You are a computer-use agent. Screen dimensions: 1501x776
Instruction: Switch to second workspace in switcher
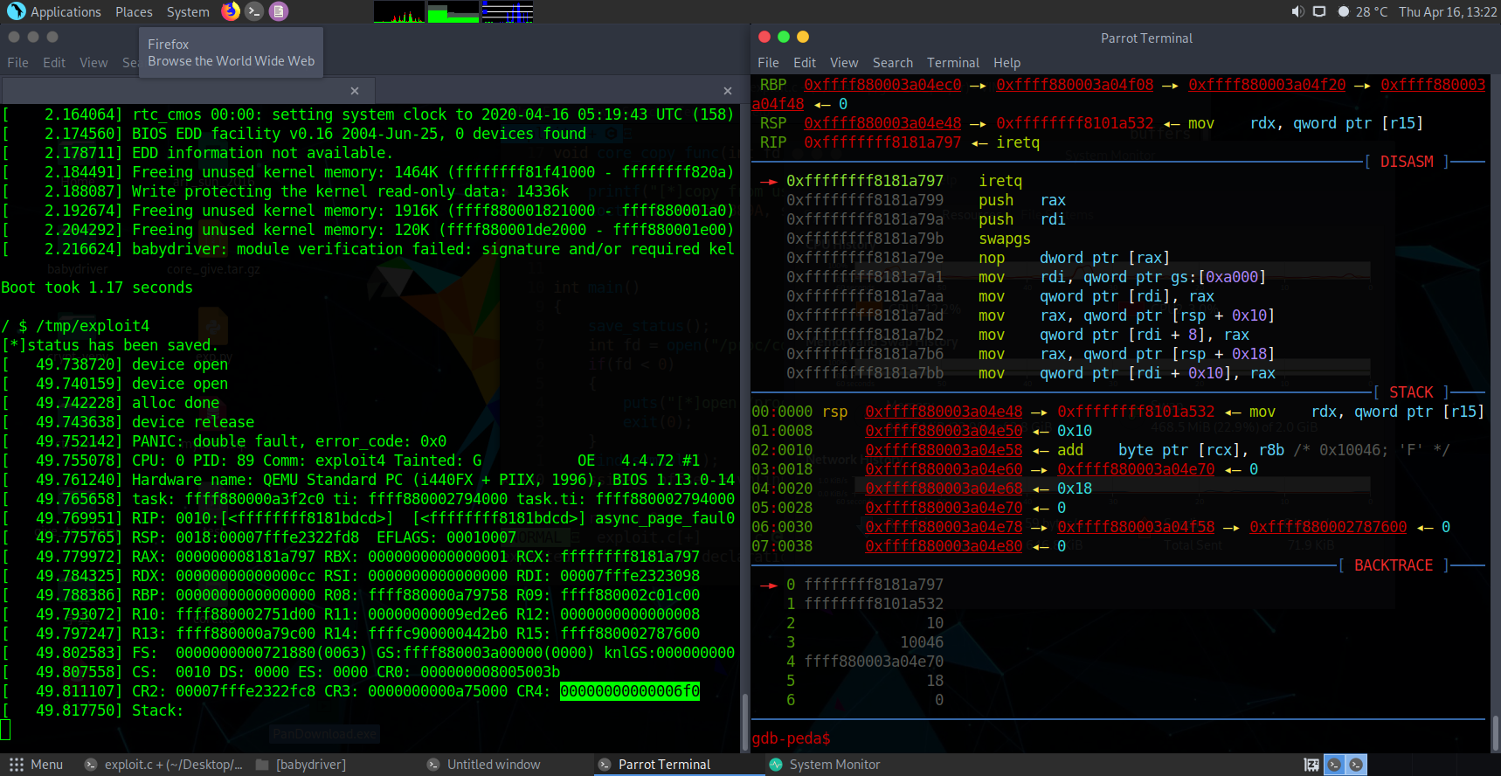(1356, 765)
